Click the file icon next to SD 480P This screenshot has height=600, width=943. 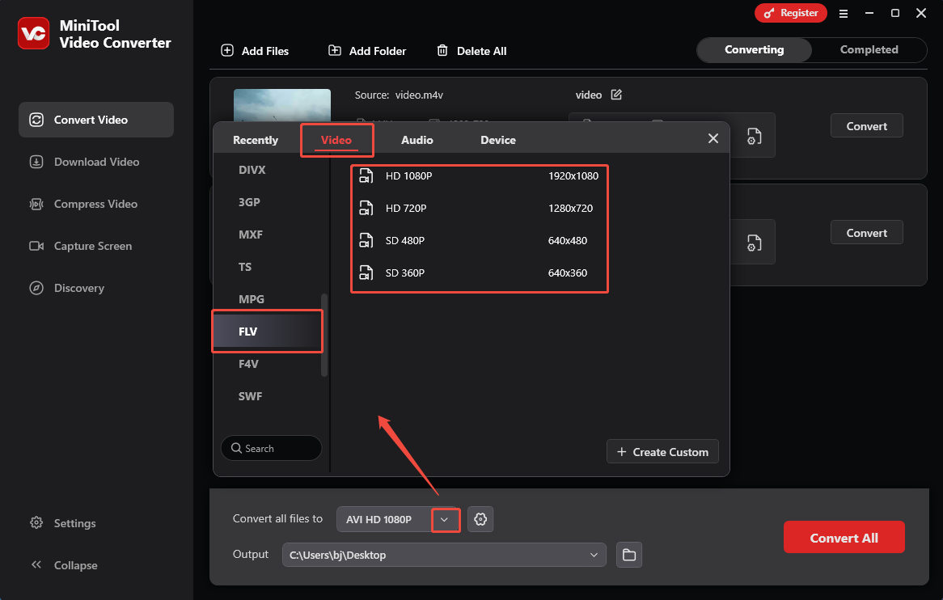coord(366,240)
